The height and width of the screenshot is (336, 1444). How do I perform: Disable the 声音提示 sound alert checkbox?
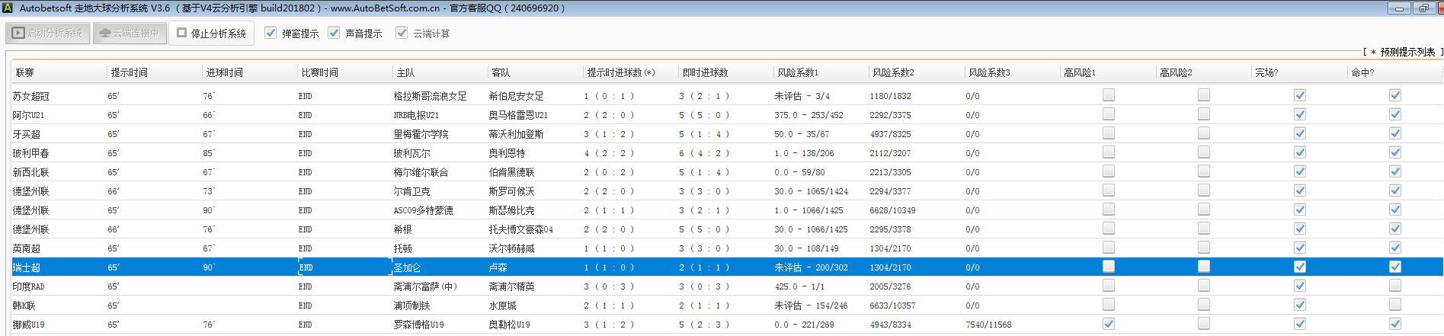(334, 33)
